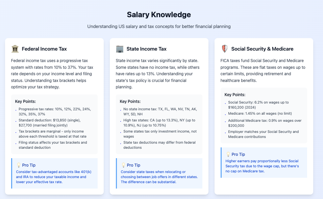Click the Key Points label under Federal Income Tax
Image resolution: width=323 pixels, height=199 pixels.
click(x=25, y=102)
